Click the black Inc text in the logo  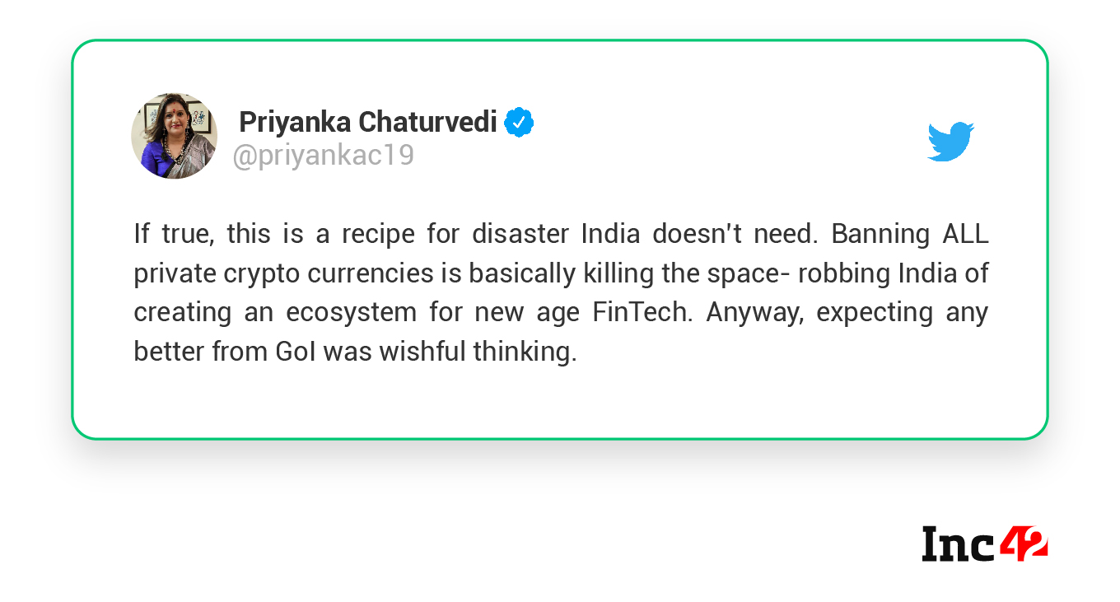[958, 544]
